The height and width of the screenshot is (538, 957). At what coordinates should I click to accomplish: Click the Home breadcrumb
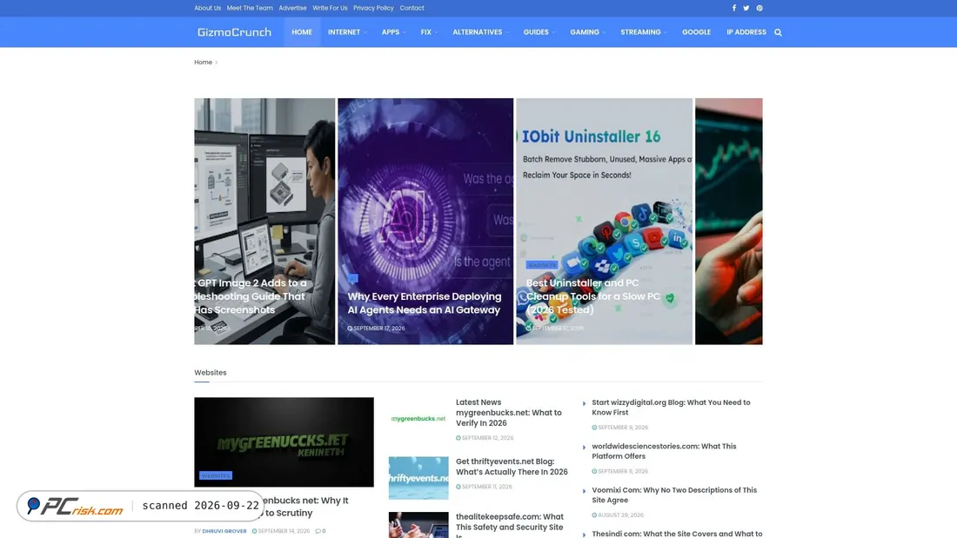[x=203, y=63]
